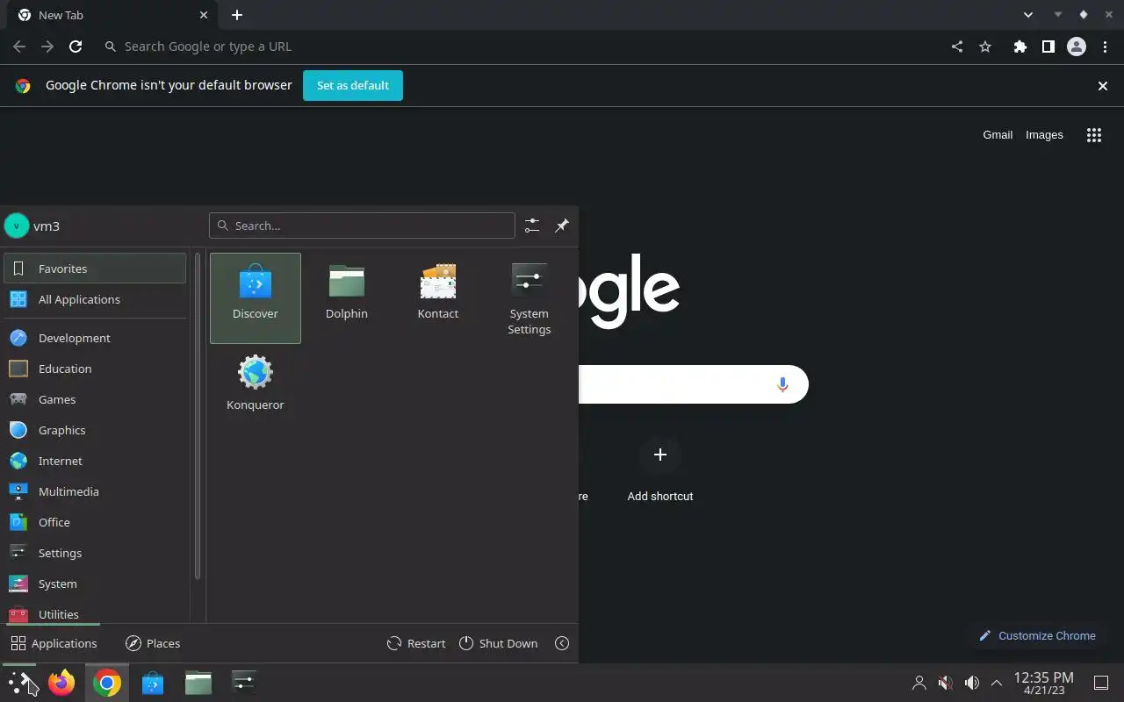Open the Education category

coord(95,369)
